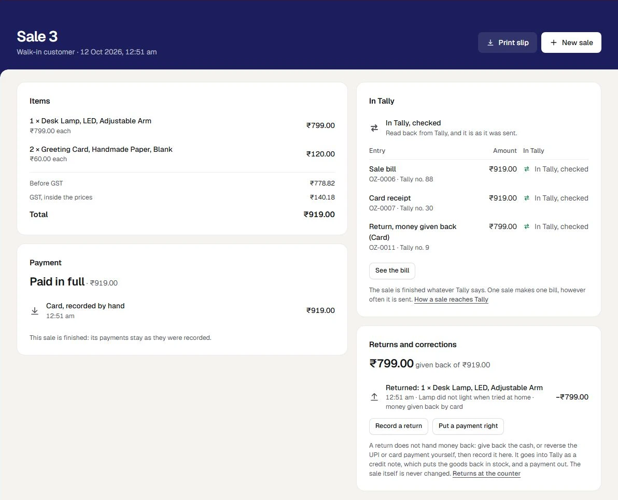Select '2 × Greeting Card, Handmade Paper, Blank' line
Screen dimensions: 618x500
point(101,149)
